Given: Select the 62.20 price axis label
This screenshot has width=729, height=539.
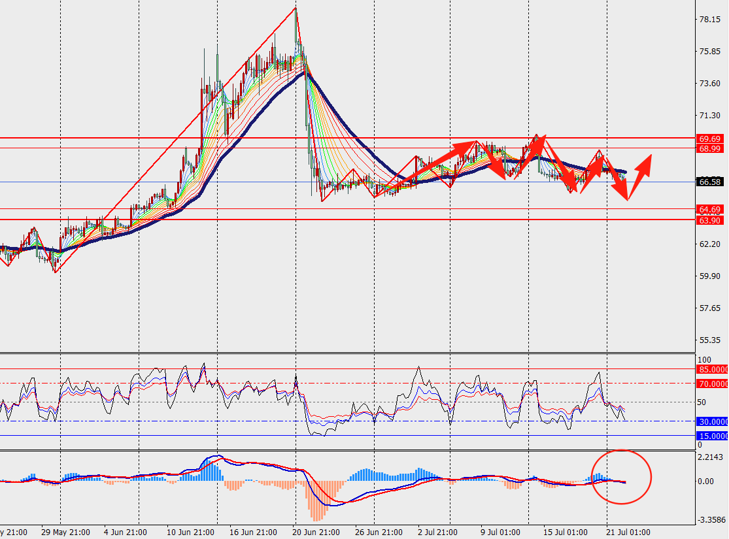Looking at the screenshot, I should coord(710,244).
